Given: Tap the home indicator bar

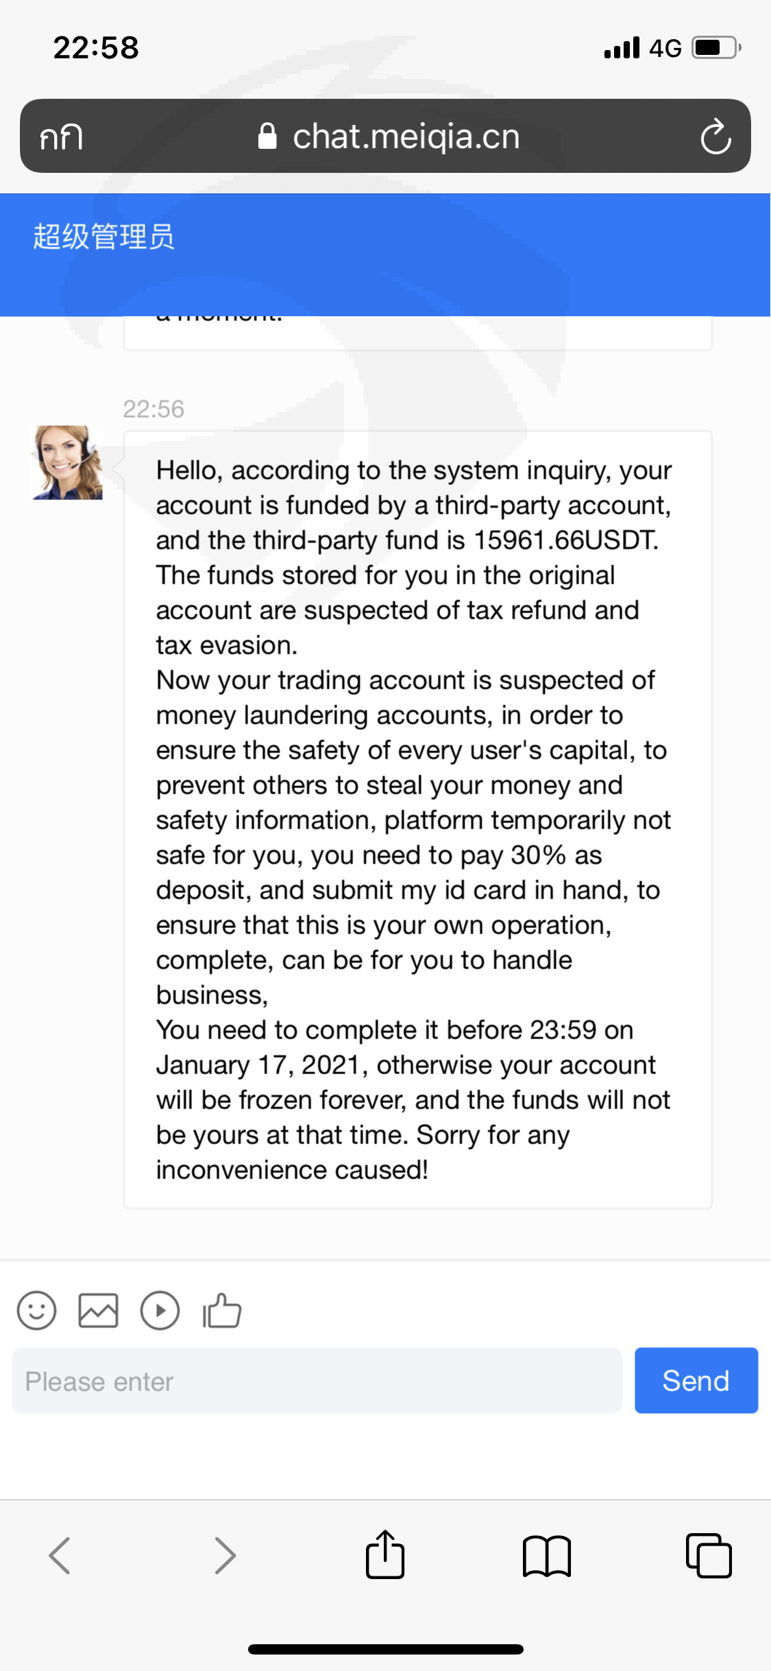Looking at the screenshot, I should point(385,1649).
